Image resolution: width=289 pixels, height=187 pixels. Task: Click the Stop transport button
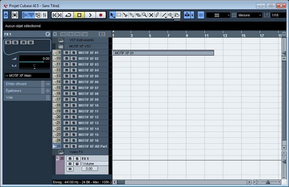click(79, 15)
